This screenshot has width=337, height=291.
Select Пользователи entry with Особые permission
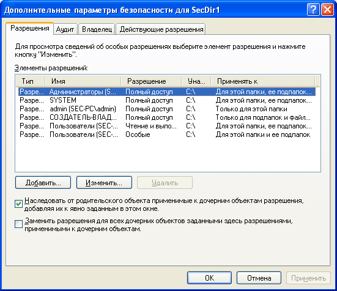(x=167, y=134)
